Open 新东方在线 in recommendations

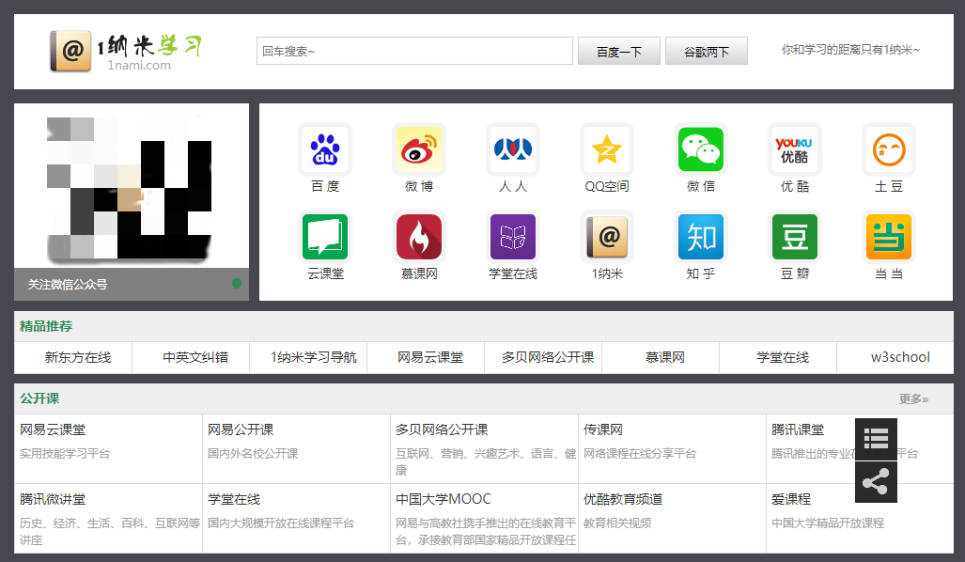pos(78,358)
